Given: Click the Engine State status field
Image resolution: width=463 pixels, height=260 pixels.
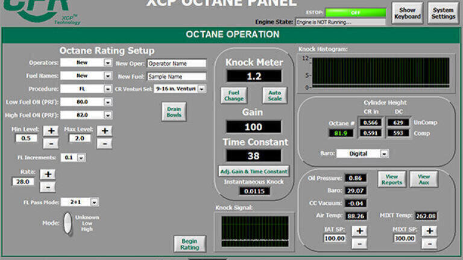Looking at the screenshot, I should click(x=341, y=22).
